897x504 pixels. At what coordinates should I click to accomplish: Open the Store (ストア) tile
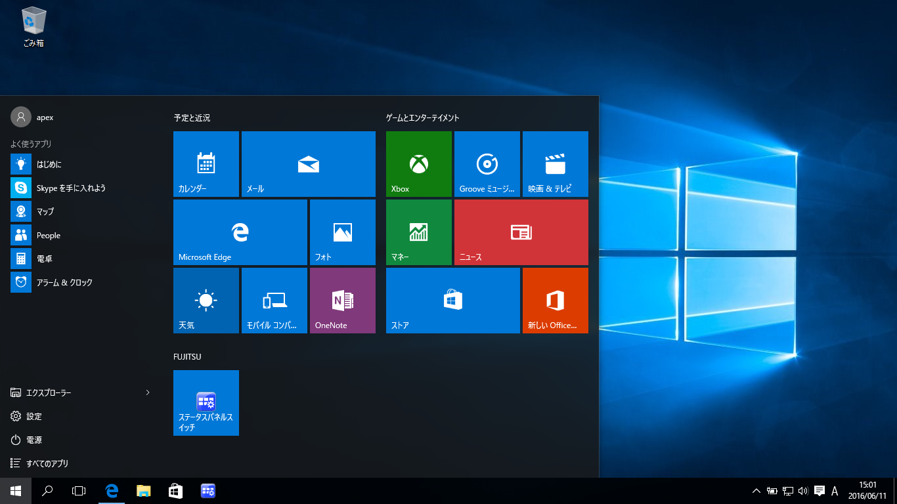pos(453,301)
